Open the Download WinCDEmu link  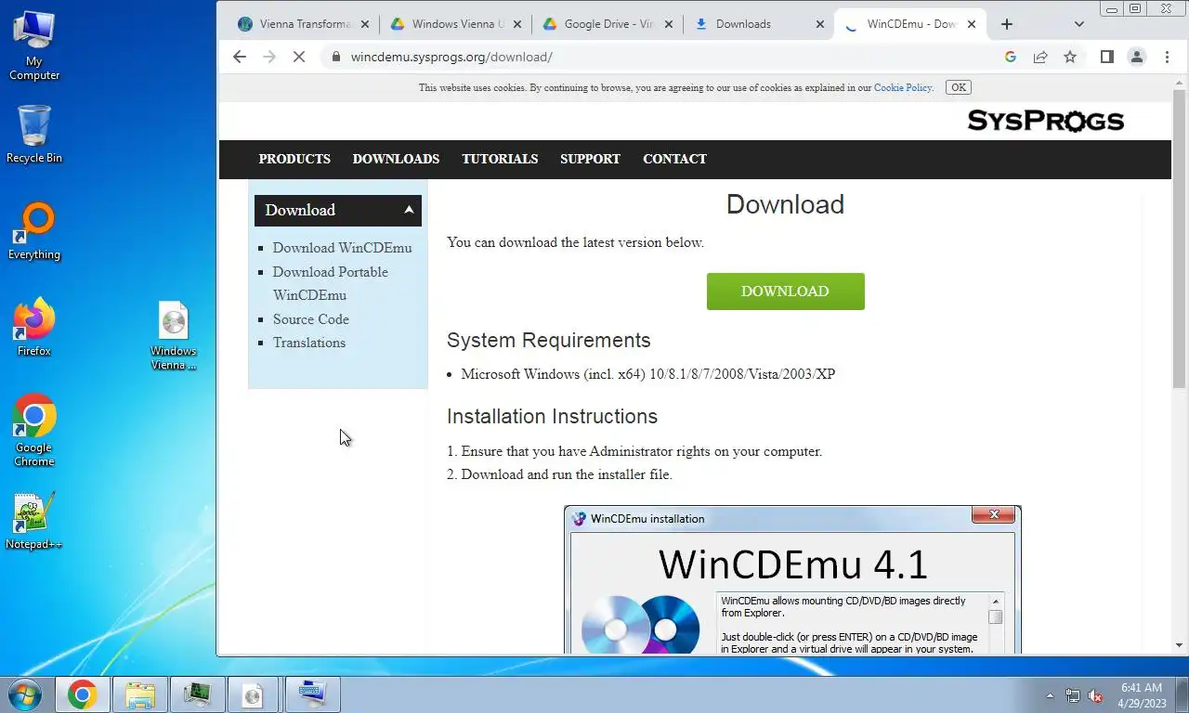click(x=342, y=248)
